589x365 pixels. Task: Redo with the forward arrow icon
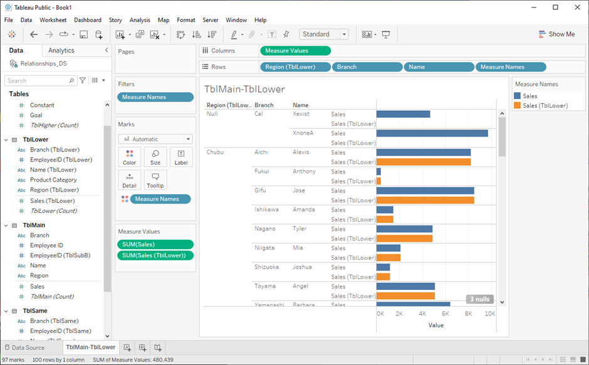50,34
